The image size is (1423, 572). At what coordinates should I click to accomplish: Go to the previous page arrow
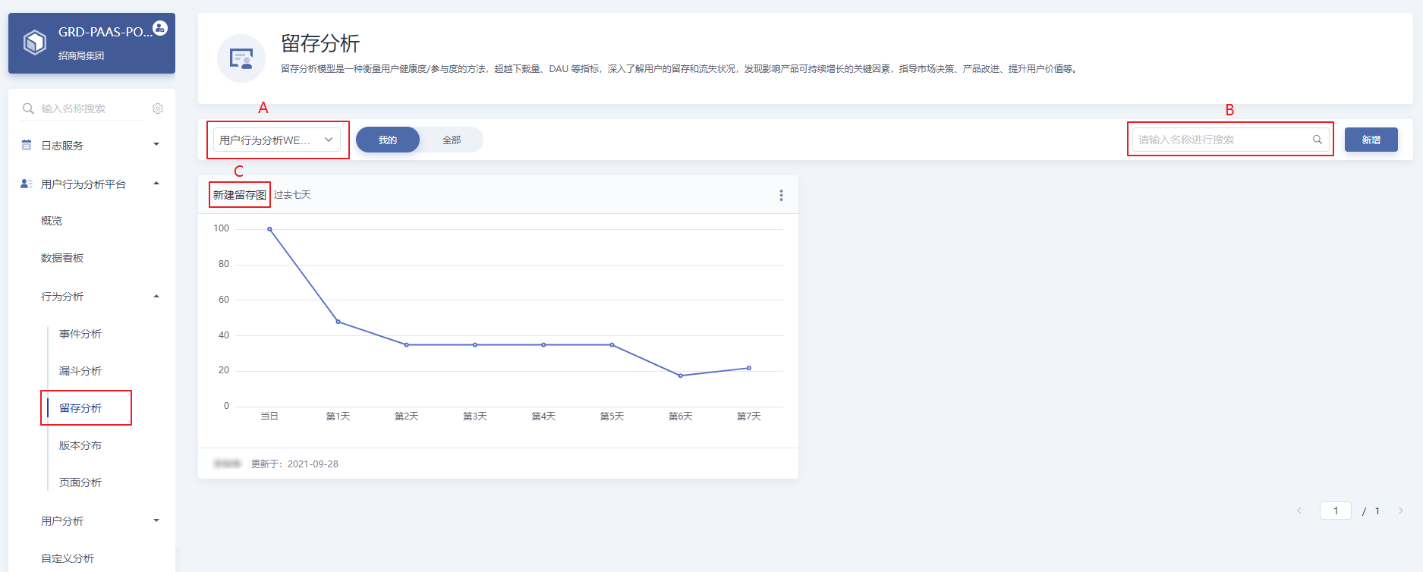[1299, 511]
